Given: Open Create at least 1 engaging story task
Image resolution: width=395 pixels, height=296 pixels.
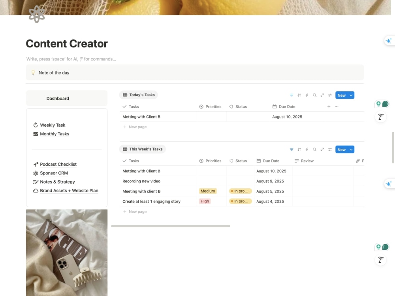Looking at the screenshot, I should point(151,201).
